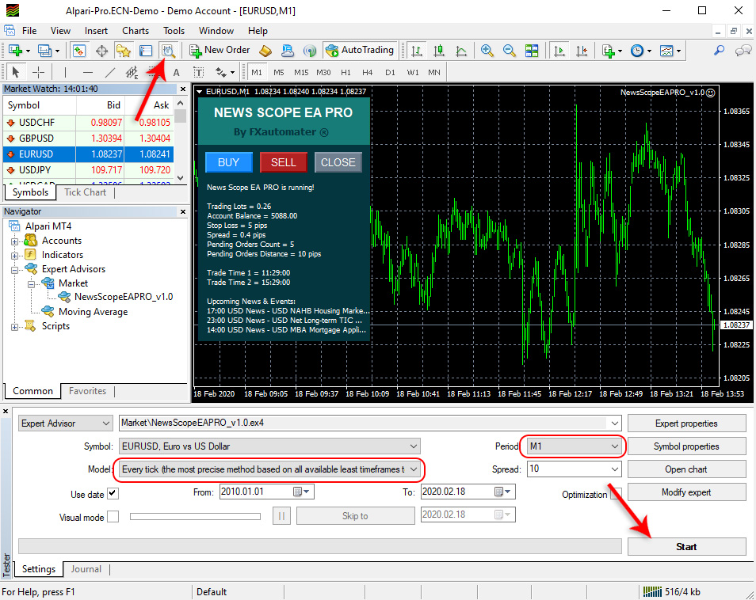Open the Indicators list icon

(x=609, y=51)
